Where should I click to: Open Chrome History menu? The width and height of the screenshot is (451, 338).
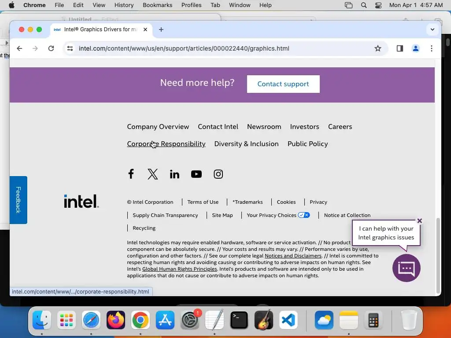pyautogui.click(x=124, y=5)
